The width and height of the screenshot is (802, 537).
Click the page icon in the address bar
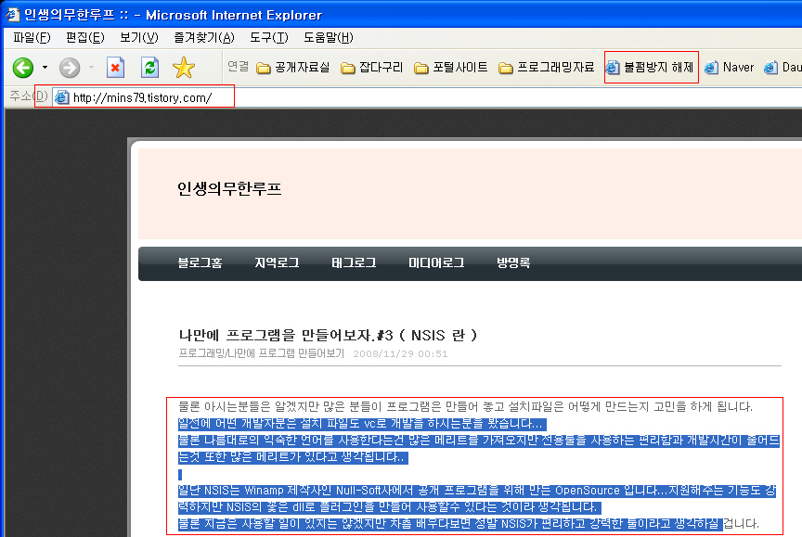[x=61, y=97]
